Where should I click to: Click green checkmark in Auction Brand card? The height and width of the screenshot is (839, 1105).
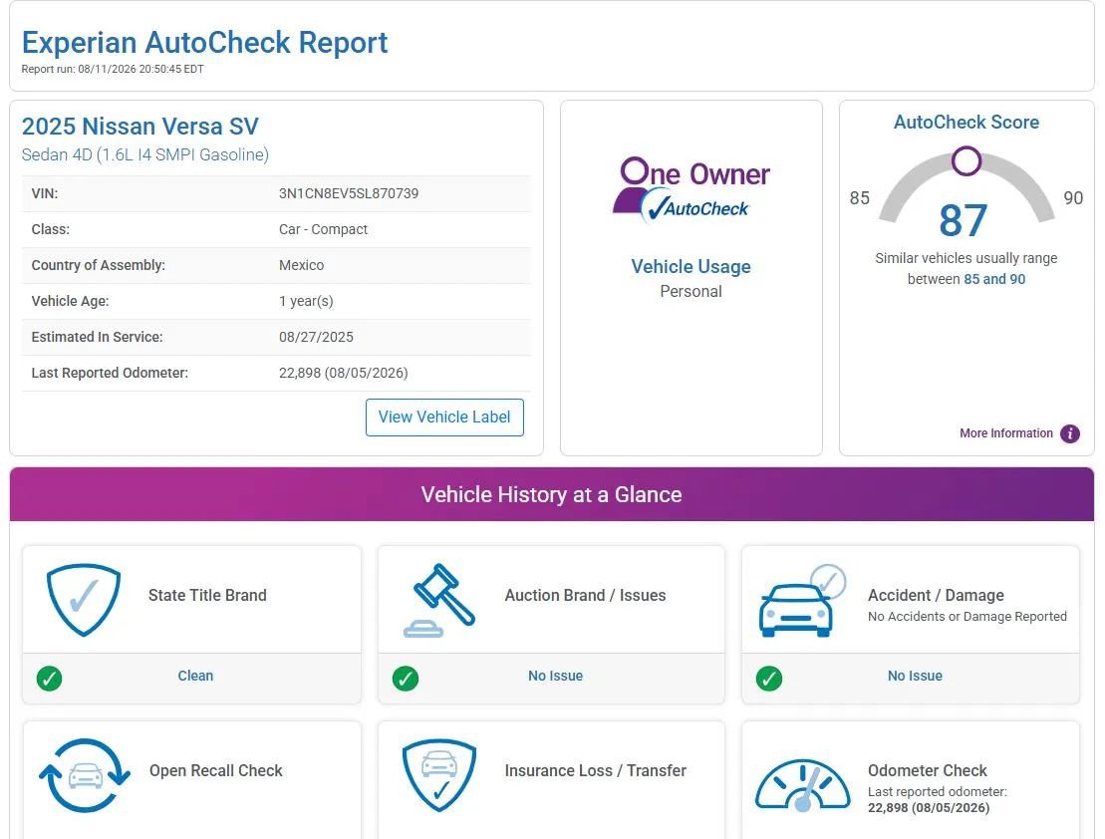click(x=406, y=679)
